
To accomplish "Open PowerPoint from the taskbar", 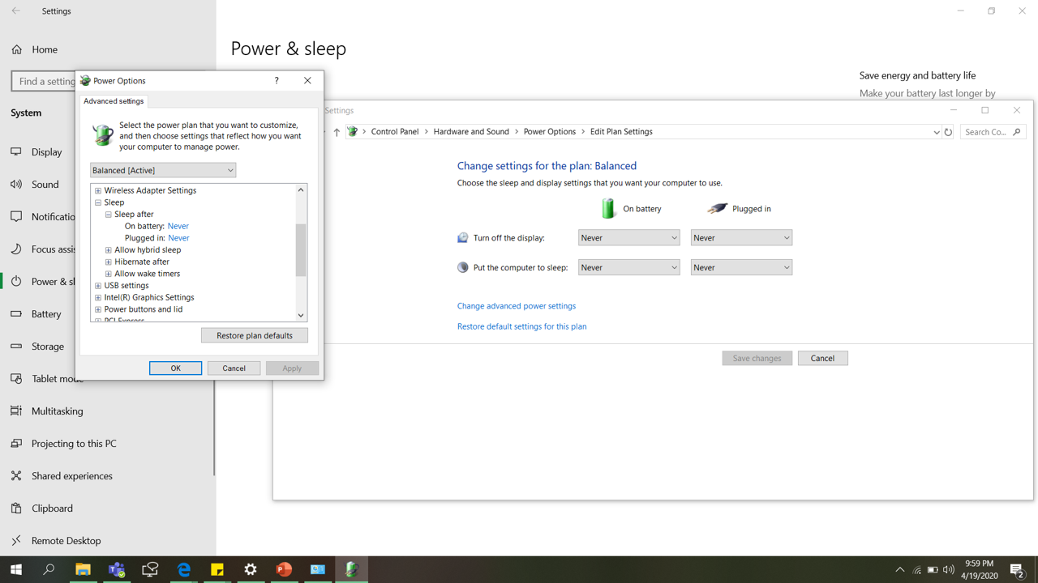I will (x=283, y=569).
